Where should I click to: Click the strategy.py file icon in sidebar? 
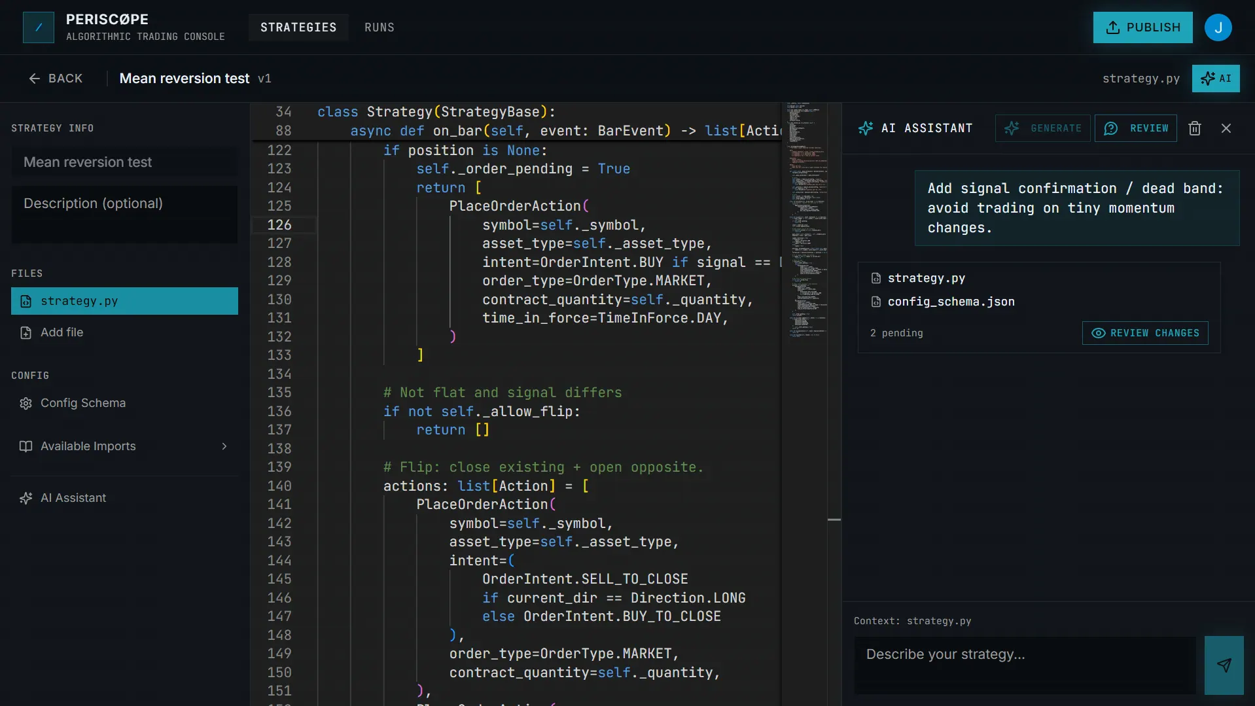[26, 301]
